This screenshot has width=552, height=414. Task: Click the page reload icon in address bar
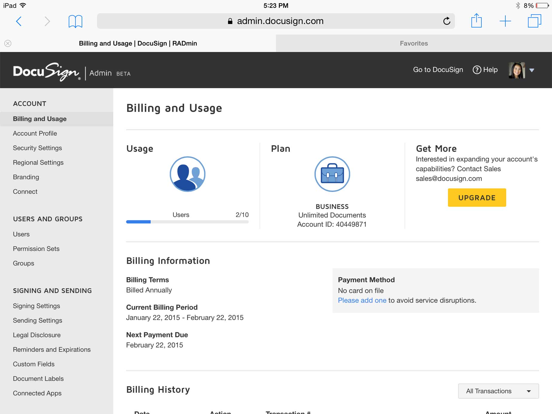(446, 21)
